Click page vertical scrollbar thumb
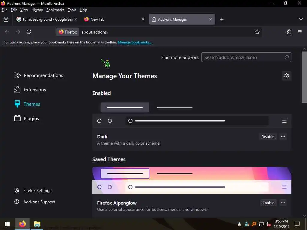 (304, 77)
